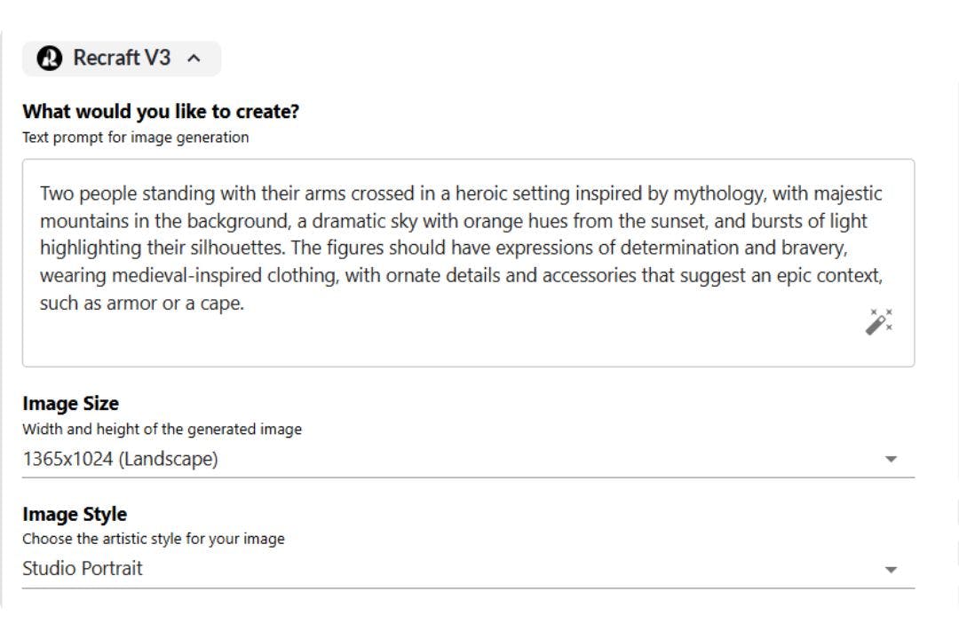Click the magic wand enhance prompt icon
Viewport: 959px width, 639px height.
click(878, 322)
